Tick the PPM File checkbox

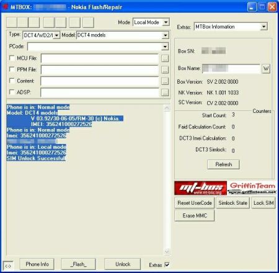point(12,69)
